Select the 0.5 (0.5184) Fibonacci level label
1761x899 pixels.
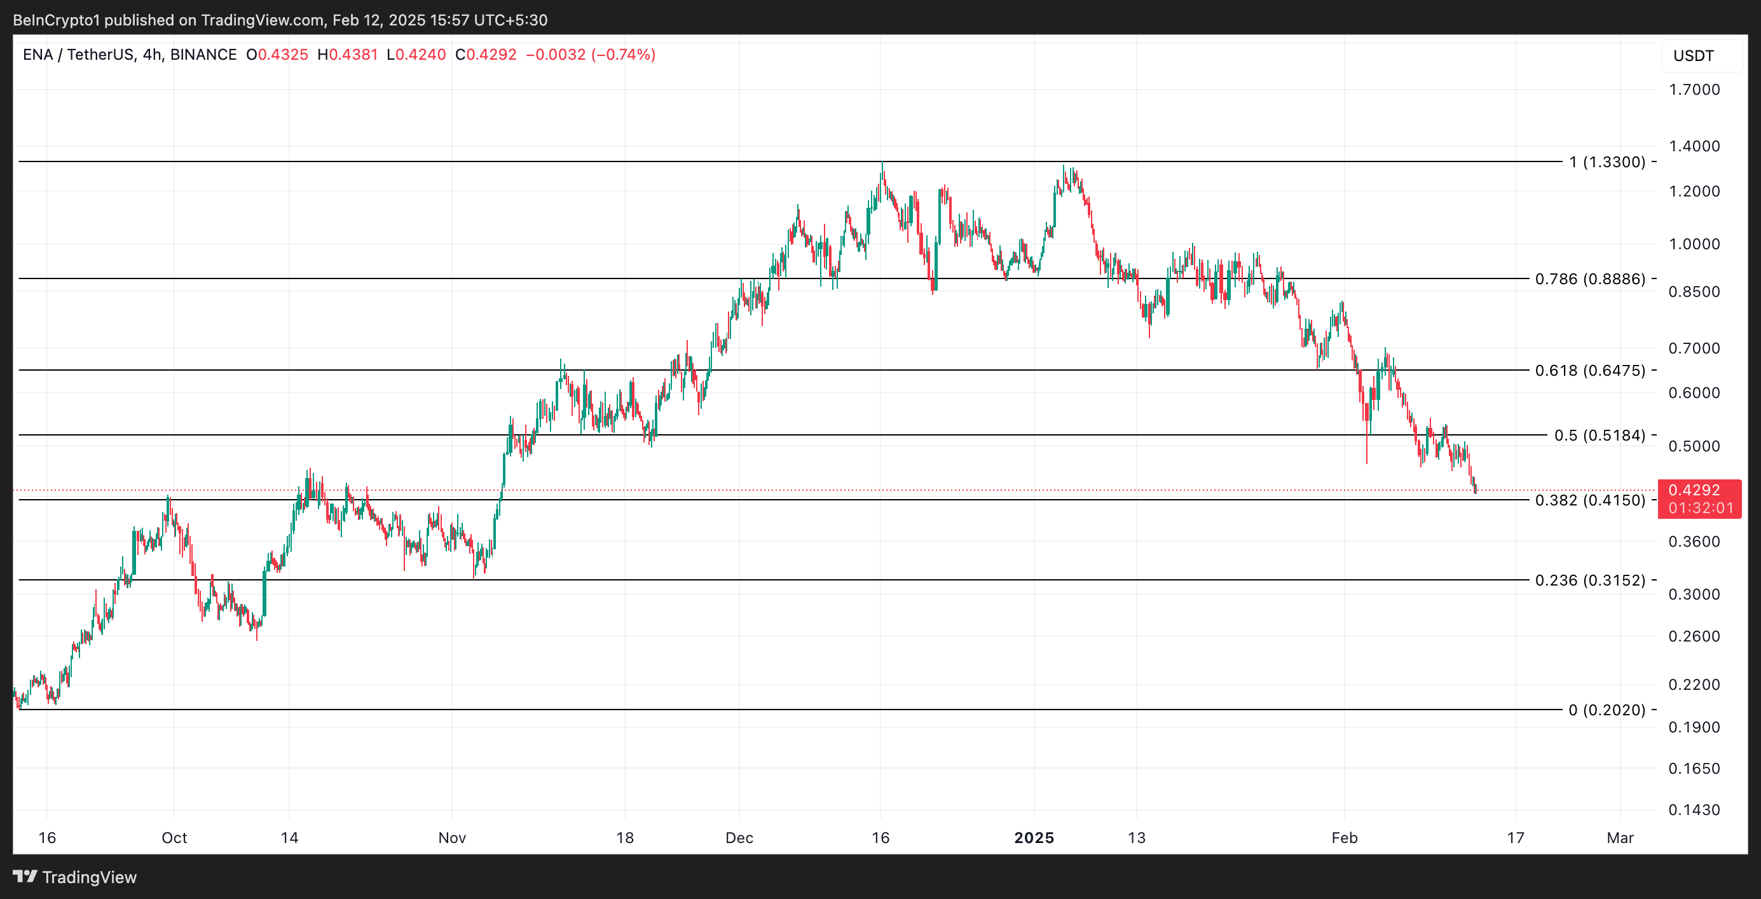[x=1599, y=436]
